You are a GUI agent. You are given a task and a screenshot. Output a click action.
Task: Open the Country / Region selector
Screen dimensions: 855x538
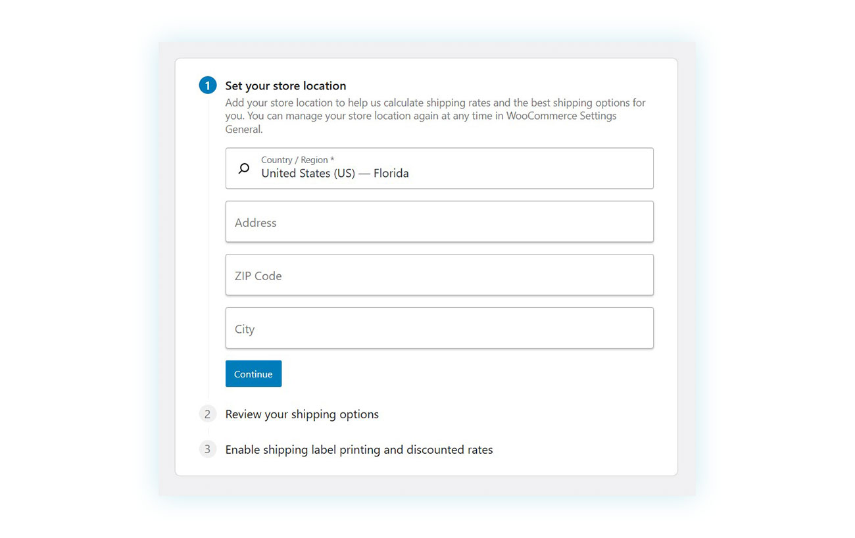tap(439, 168)
